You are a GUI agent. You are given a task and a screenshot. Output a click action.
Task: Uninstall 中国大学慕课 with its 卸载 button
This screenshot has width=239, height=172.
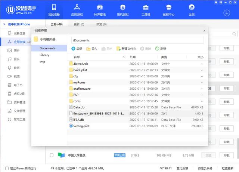click(x=227, y=155)
